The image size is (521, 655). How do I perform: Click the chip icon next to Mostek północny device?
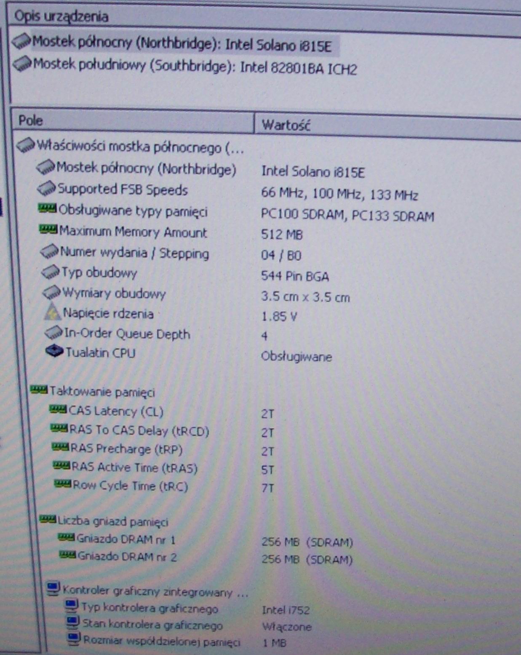pos(21,41)
